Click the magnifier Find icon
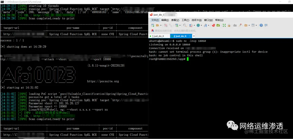This screenshot has height=139, width=293. tap(185, 25)
